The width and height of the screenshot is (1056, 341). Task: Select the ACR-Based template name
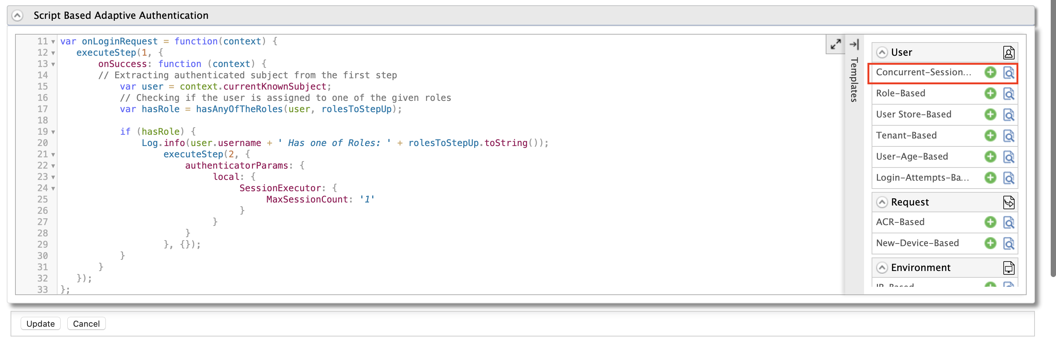pyautogui.click(x=900, y=222)
